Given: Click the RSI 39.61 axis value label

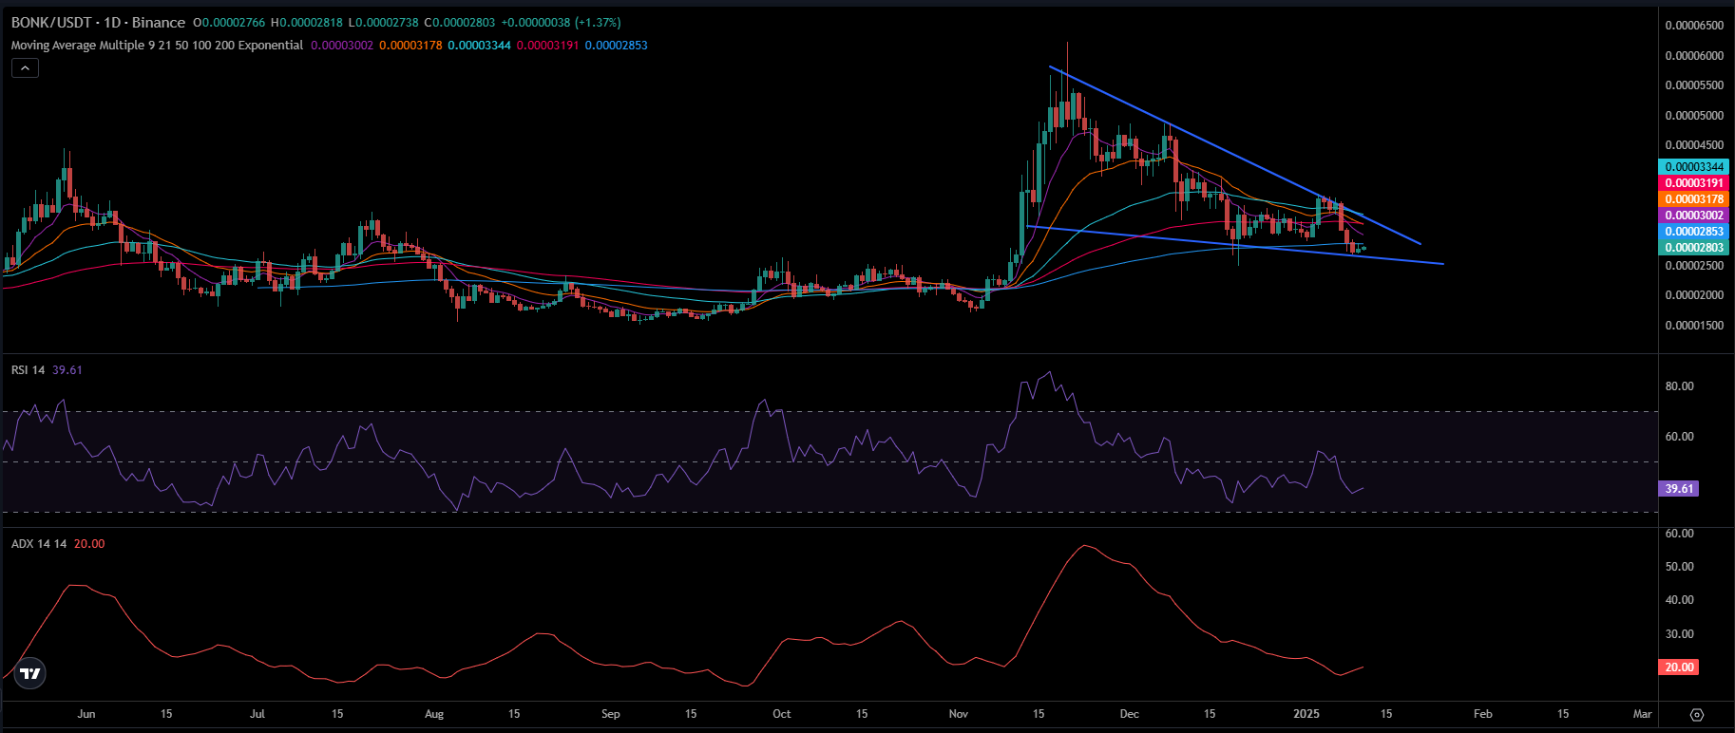Looking at the screenshot, I should (x=1679, y=489).
